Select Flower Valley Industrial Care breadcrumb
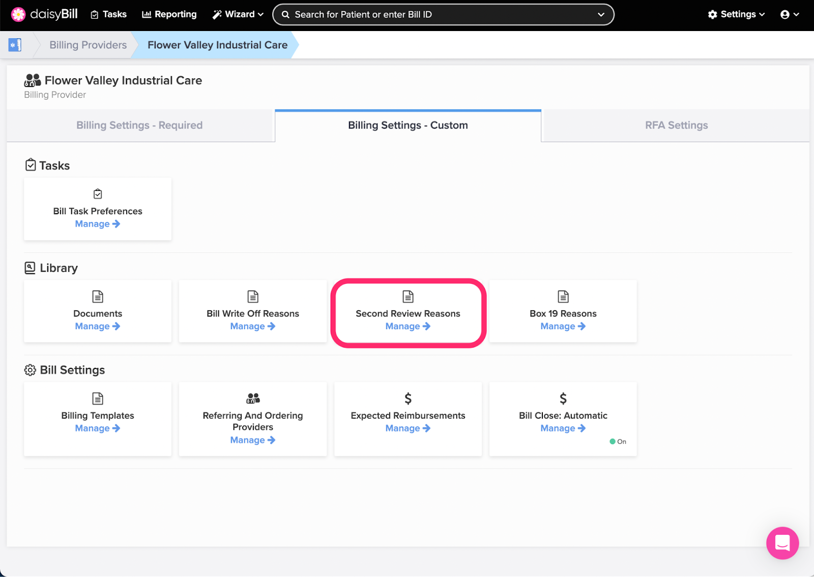814x577 pixels. 217,45
